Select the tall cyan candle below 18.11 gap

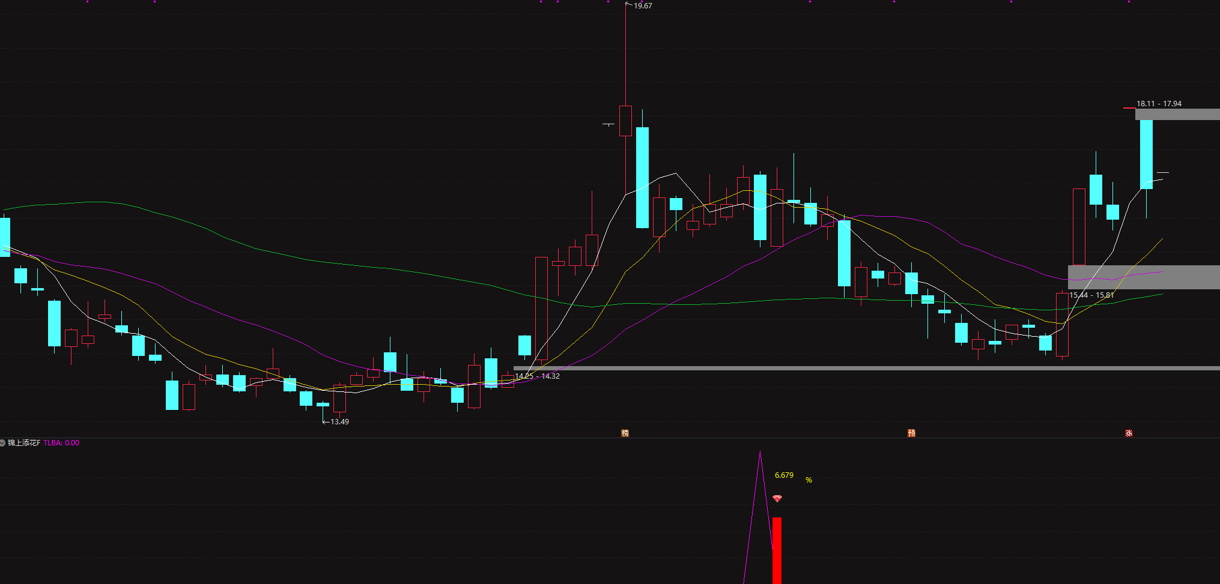coord(1146,154)
